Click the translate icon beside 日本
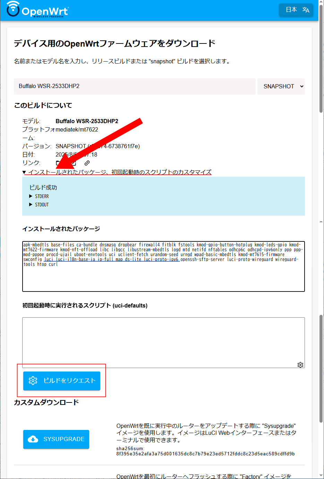Viewport: 324px width, 479px height. point(306,10)
